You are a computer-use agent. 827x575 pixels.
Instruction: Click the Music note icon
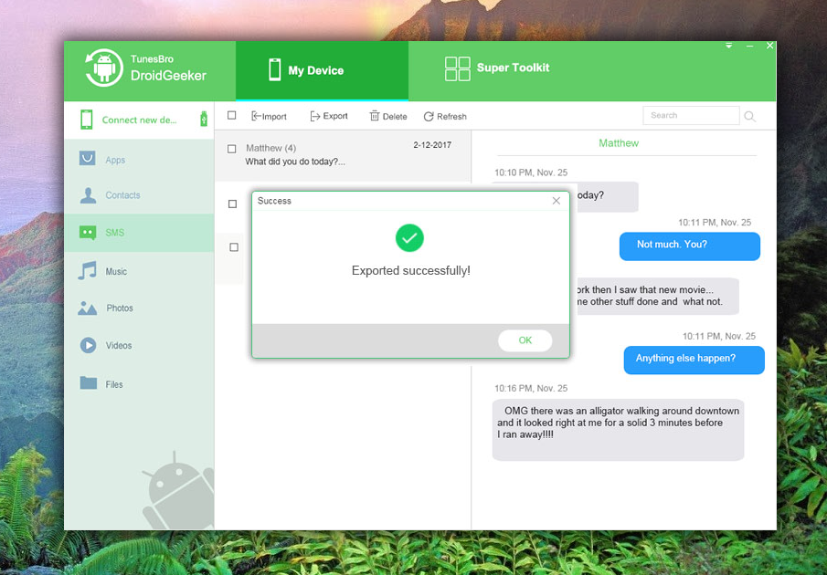pos(87,271)
